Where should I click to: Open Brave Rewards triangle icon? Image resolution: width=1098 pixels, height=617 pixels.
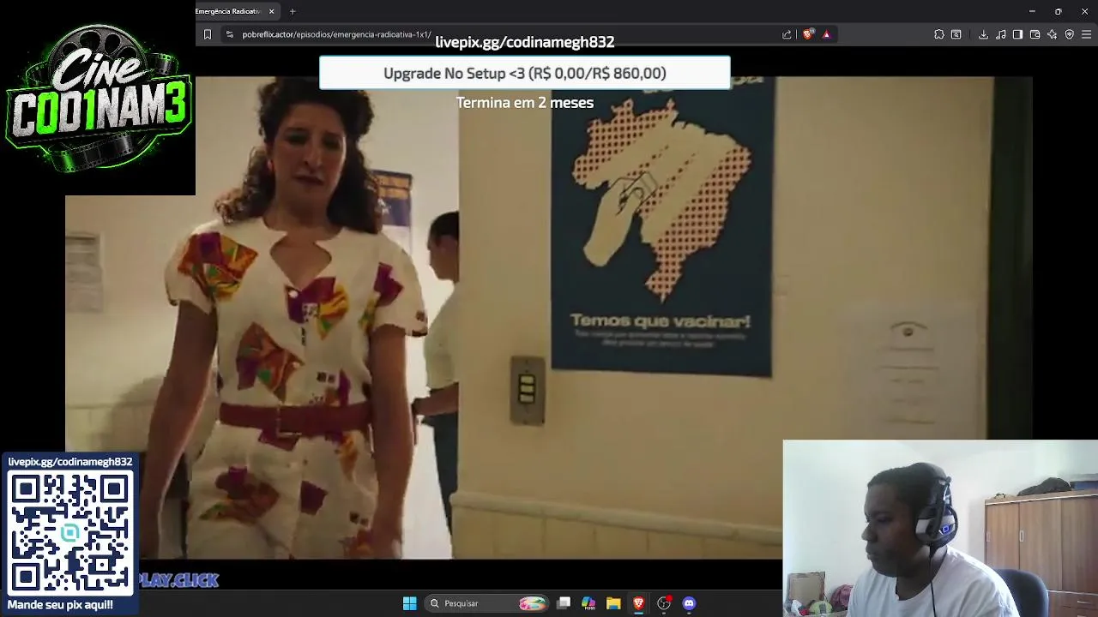point(826,34)
